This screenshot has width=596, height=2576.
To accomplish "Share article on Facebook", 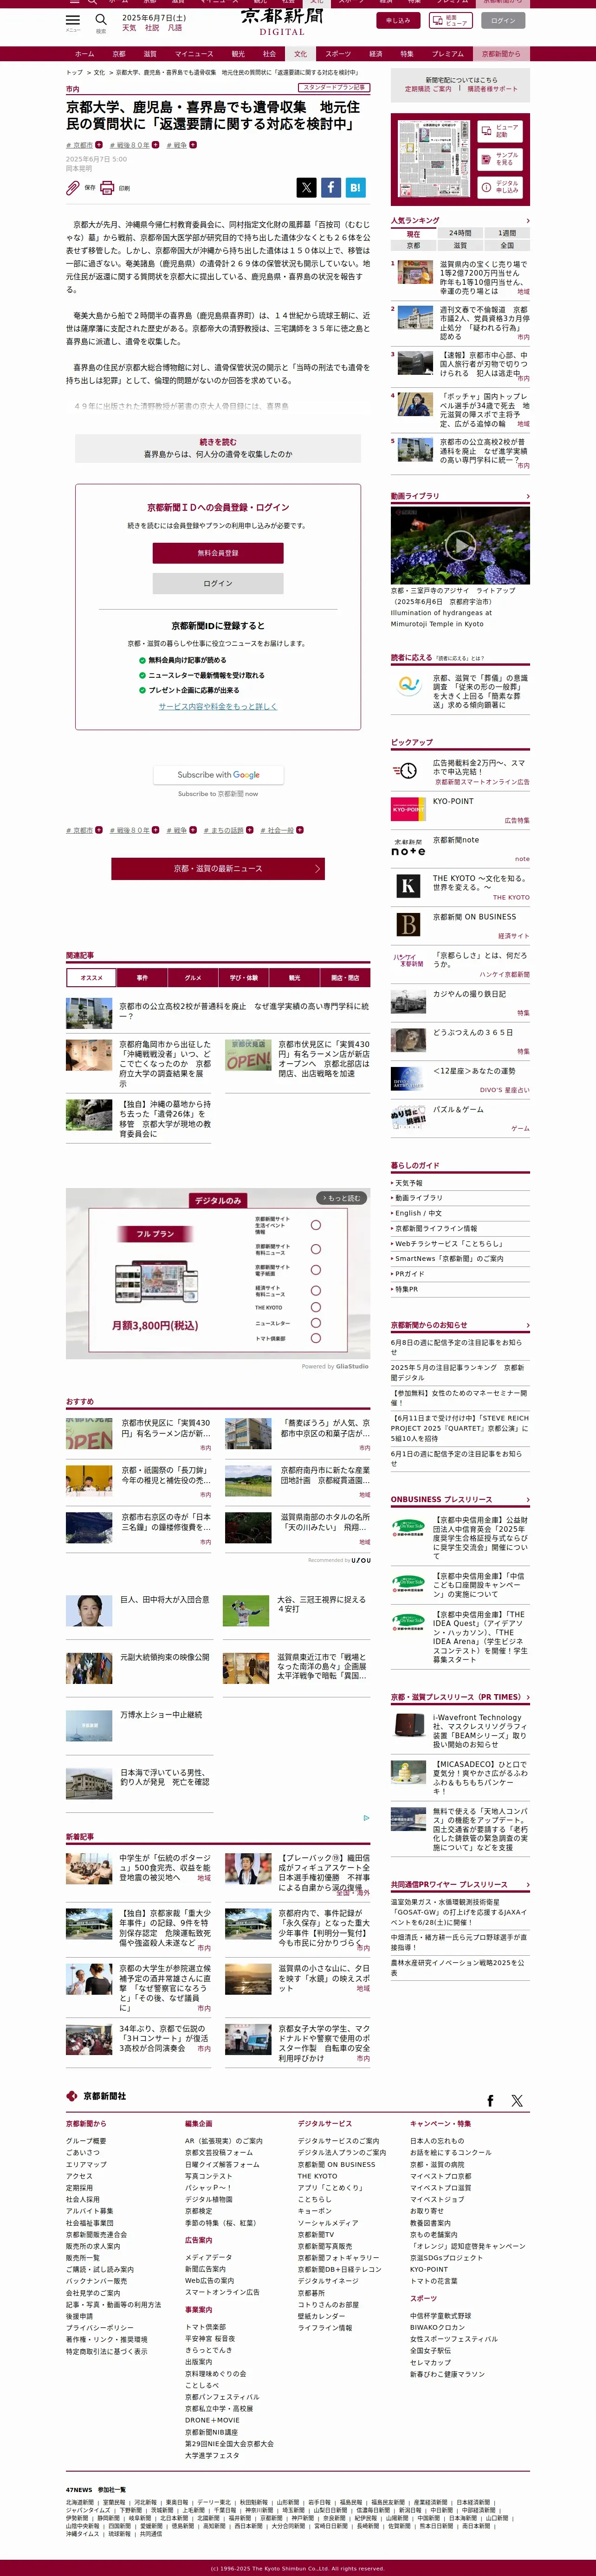I will (330, 187).
